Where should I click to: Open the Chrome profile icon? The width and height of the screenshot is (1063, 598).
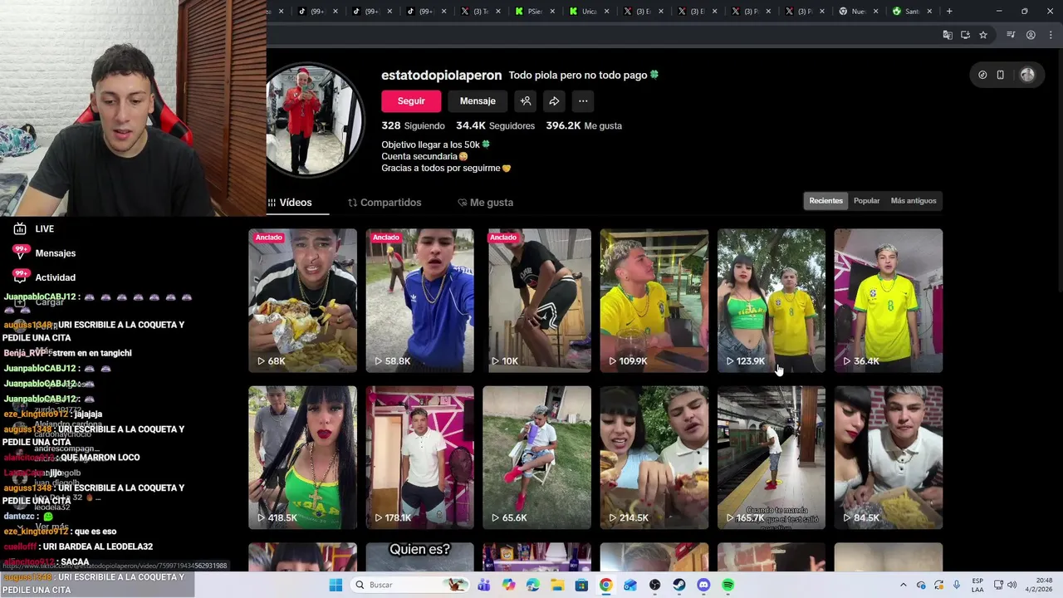tap(1031, 35)
